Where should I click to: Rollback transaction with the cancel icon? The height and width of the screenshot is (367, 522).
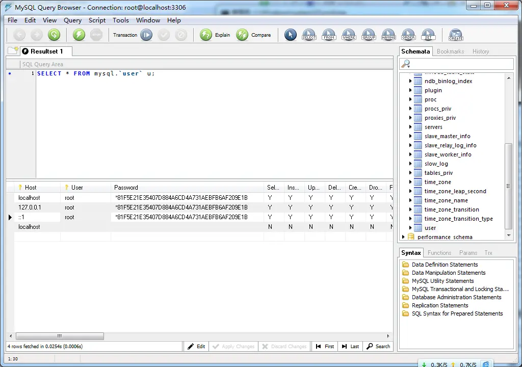click(x=181, y=35)
